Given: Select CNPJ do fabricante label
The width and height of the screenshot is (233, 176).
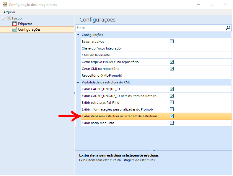Looking at the screenshot, I should [96, 55].
